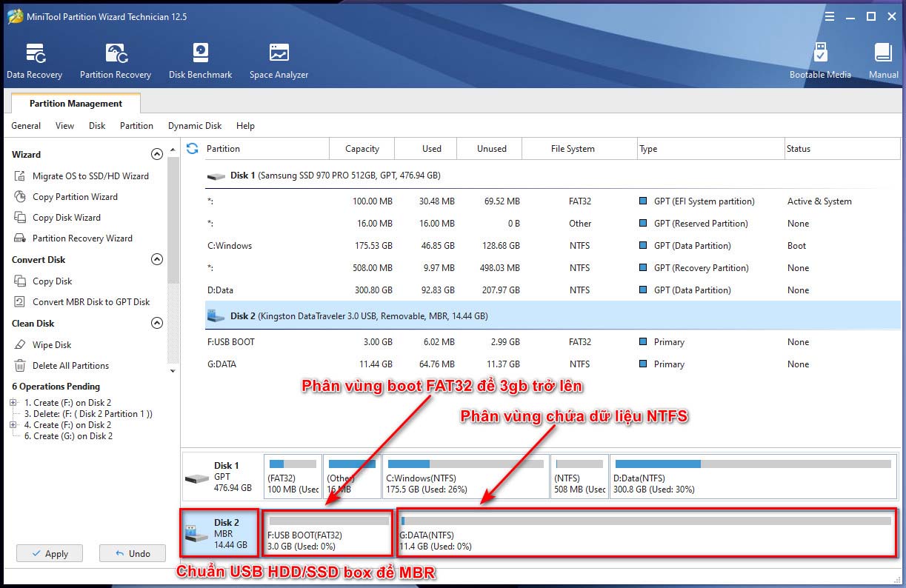Select the Recovery Partition row
Viewport: 906px width, 588px height.
[x=553, y=268]
